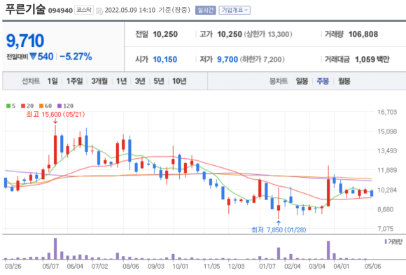Viewport: 406px width, 275px height.
Task: Click the 10/01 date axis label
Action: click(x=180, y=266)
